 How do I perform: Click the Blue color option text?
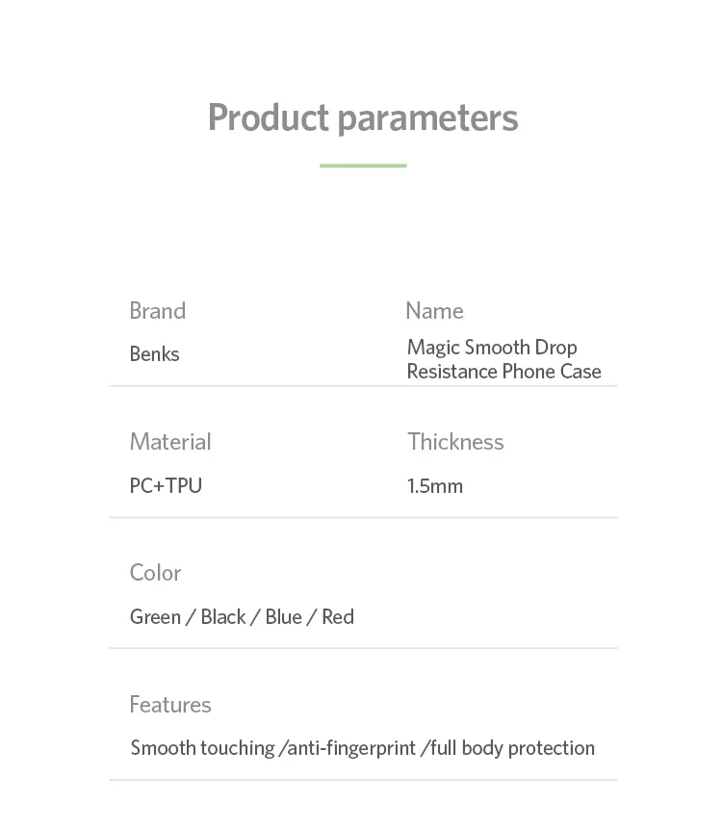[283, 616]
